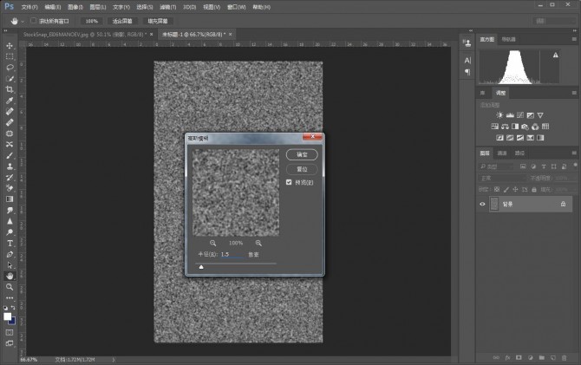Select the Move tool
This screenshot has height=365, width=581.
point(10,45)
